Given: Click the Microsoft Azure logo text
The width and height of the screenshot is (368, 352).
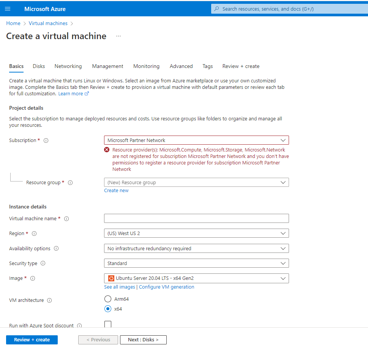Looking at the screenshot, I should pyautogui.click(x=45, y=9).
